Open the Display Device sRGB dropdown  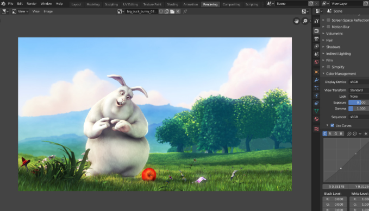(x=359, y=82)
